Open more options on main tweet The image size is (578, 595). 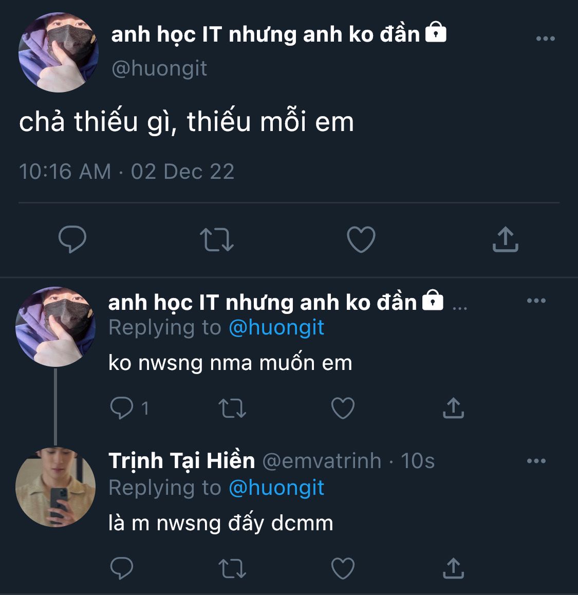point(545,39)
